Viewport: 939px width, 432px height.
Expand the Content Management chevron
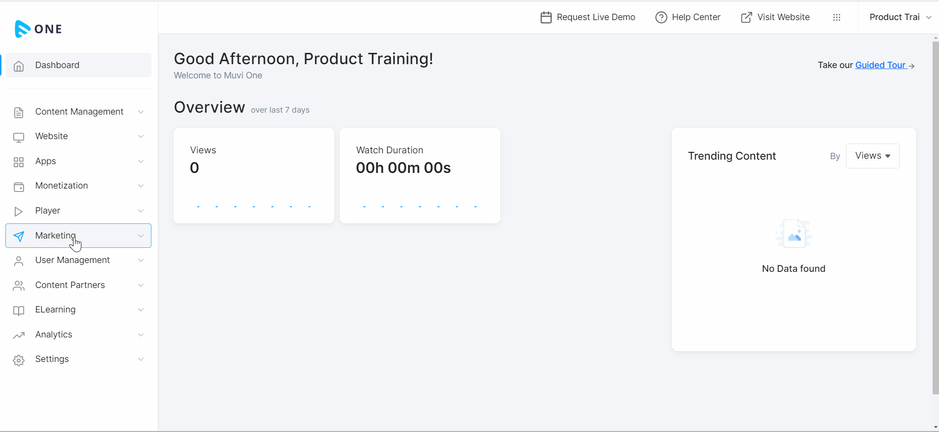pos(141,112)
